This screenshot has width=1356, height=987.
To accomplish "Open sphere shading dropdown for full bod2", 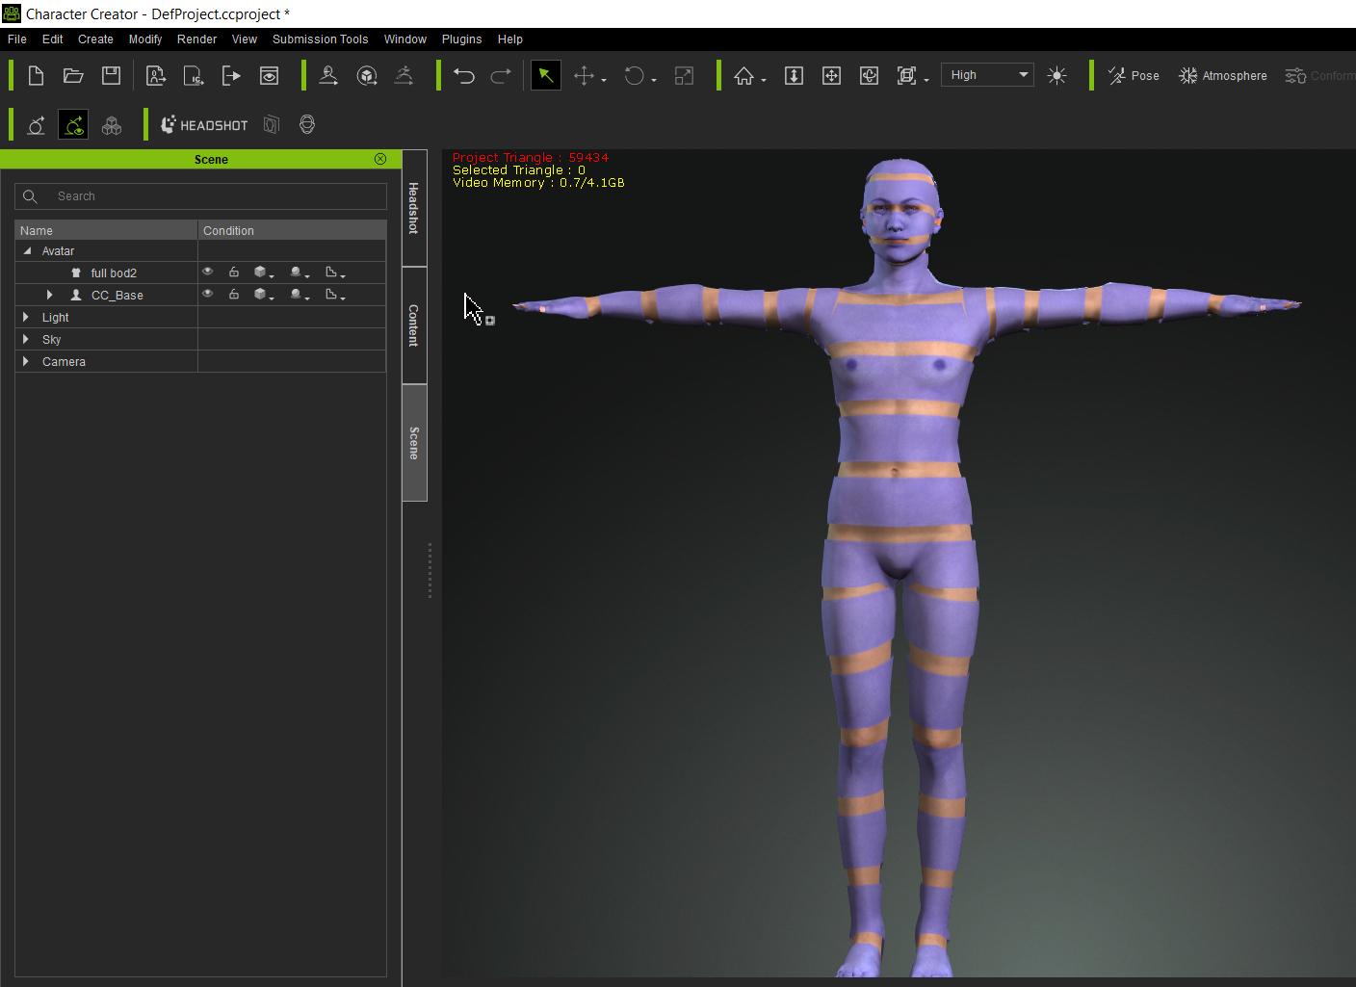I will click(299, 273).
